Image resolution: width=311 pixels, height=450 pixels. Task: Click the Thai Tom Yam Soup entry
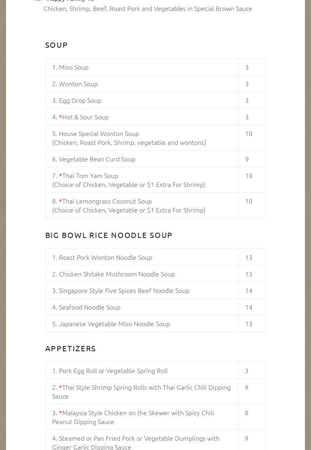(x=90, y=176)
